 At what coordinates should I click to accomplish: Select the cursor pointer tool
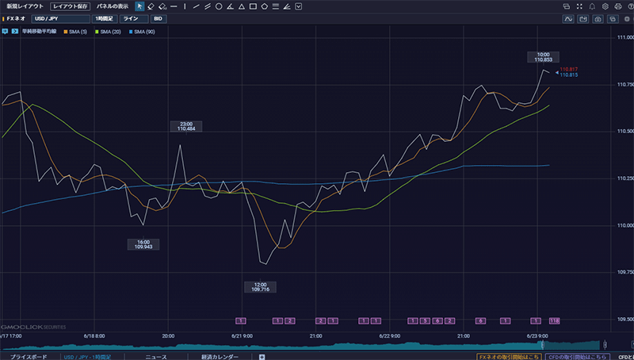tap(140, 6)
